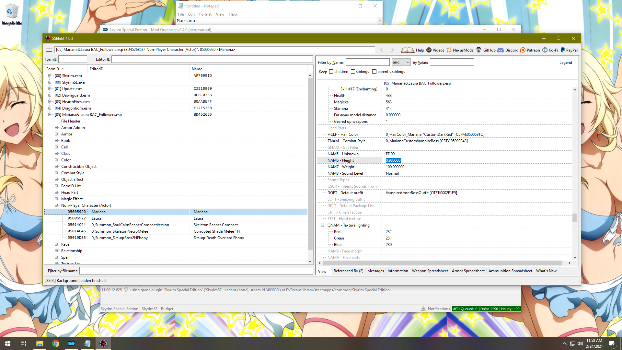The image size is (622, 350).
Task: Expand the Race group
Action: pos(56,244)
